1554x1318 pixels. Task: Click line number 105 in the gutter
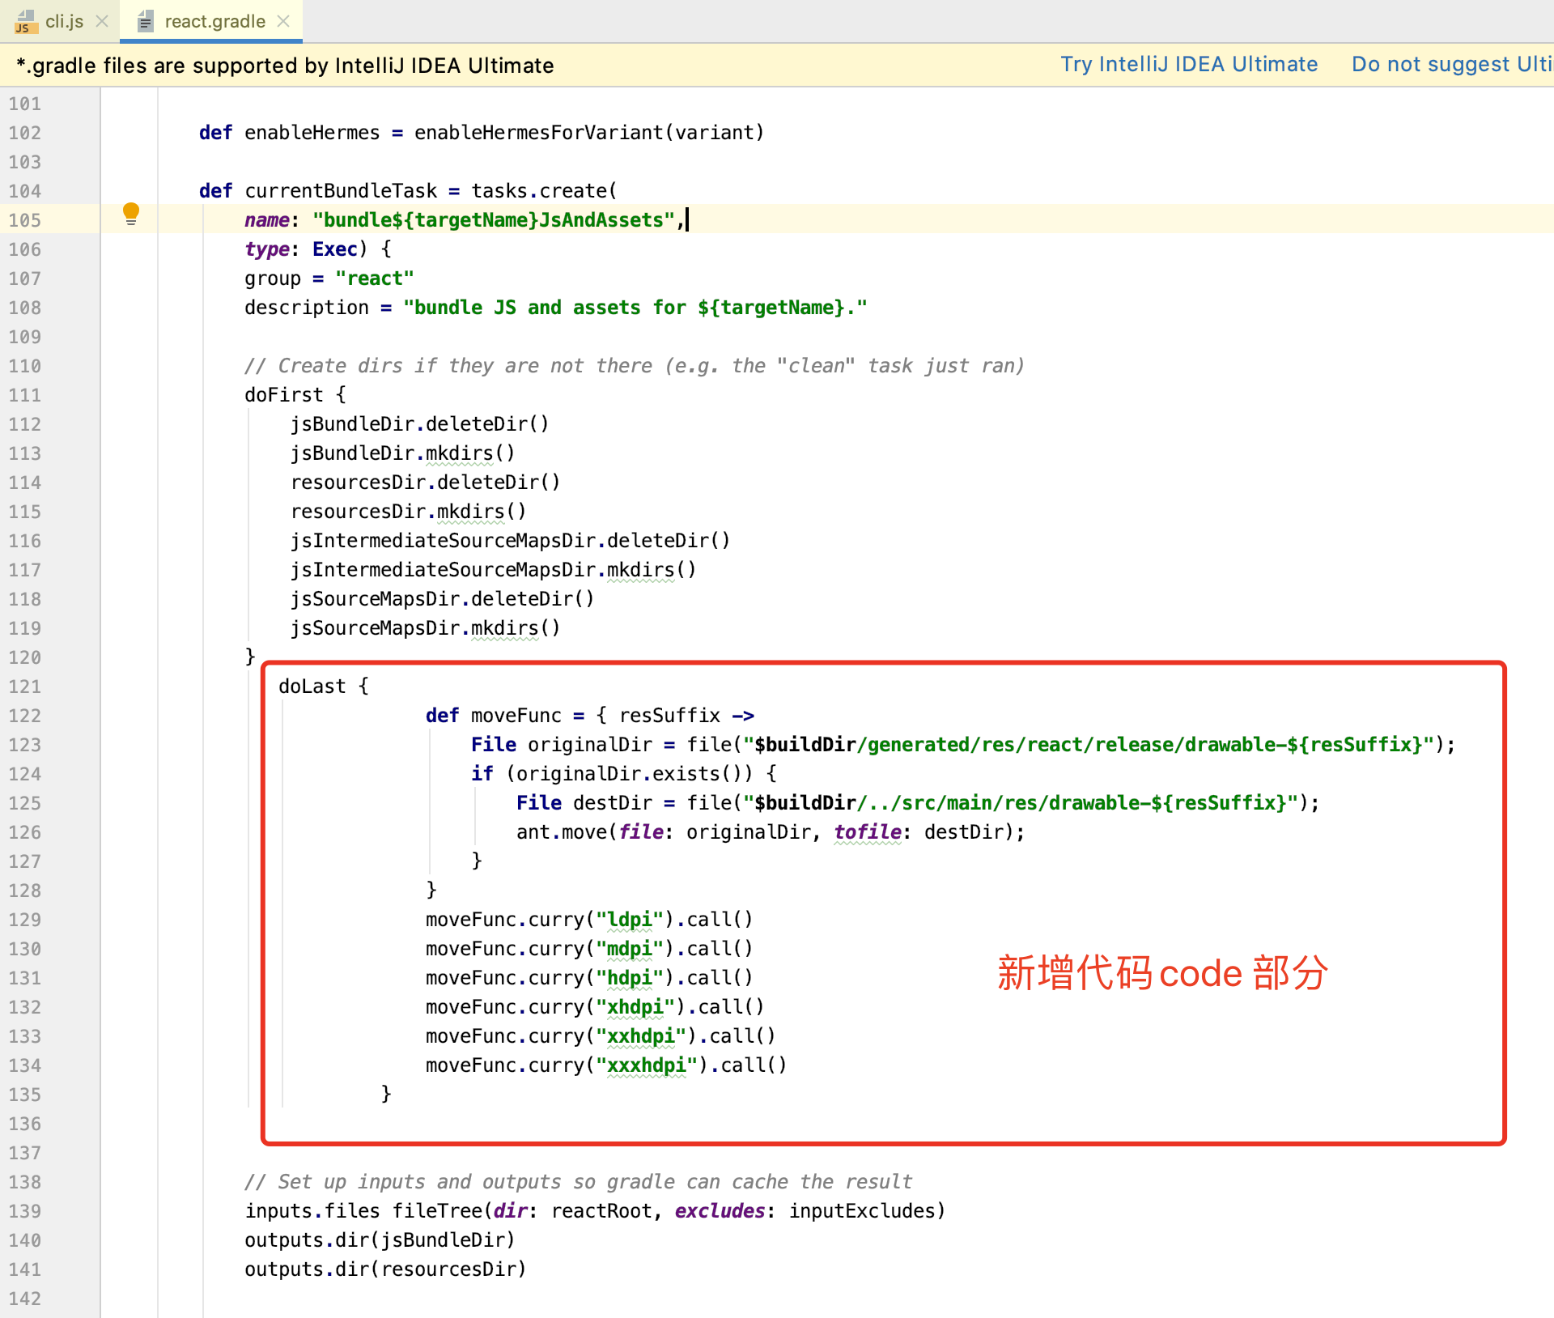pyautogui.click(x=25, y=220)
